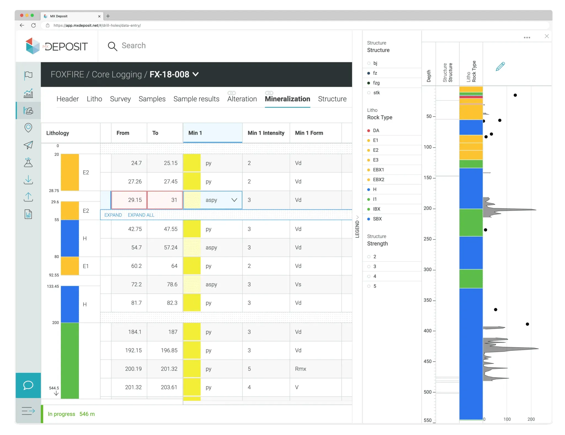
Task: Open the aspy Min 1 dropdown arrow
Action: click(x=234, y=200)
